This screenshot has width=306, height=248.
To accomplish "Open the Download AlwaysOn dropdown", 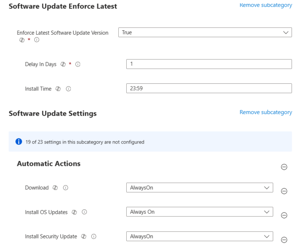I will coord(200,188).
